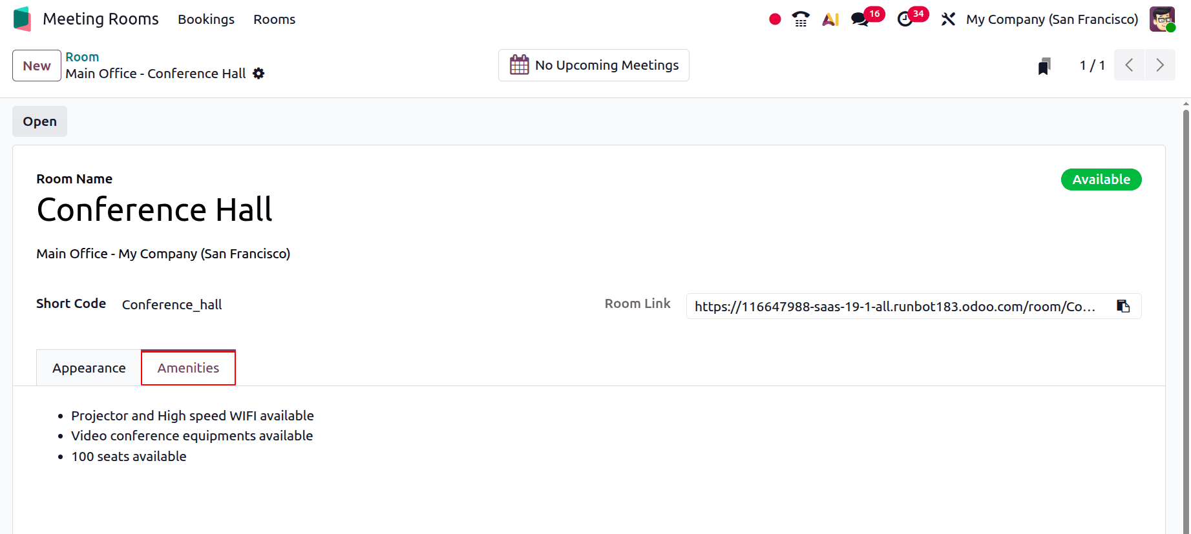Screen dimensions: 1191x534
Task: Copy the Room Link to clipboard
Action: point(1123,306)
